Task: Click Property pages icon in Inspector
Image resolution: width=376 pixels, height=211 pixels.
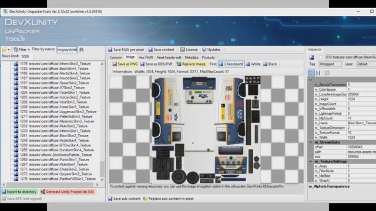Action: click(x=327, y=73)
